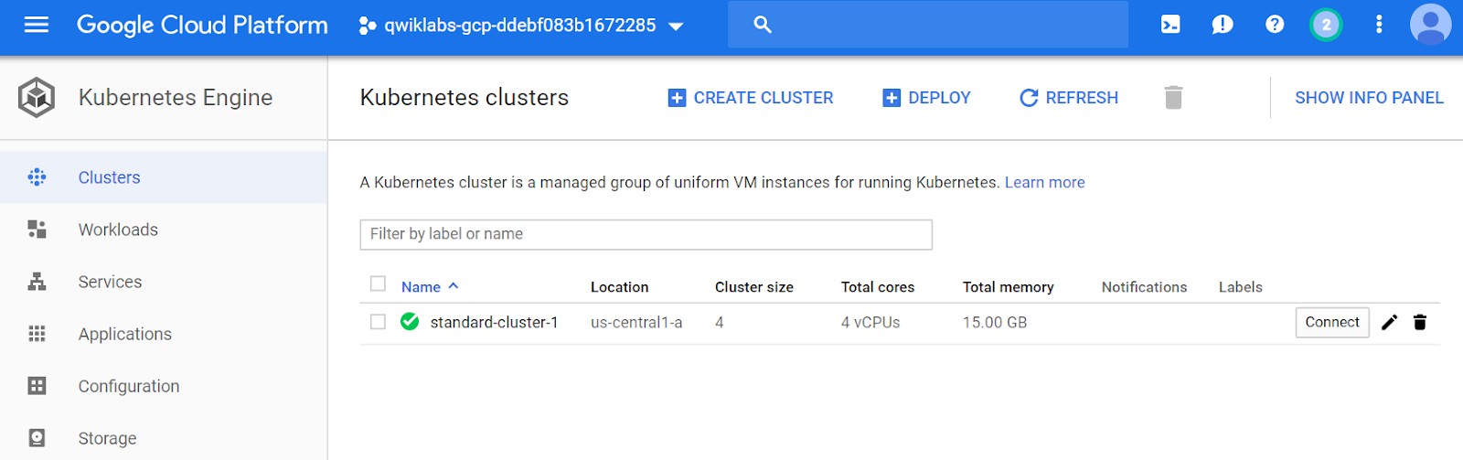Select Clusters in the sidebar

tap(164, 177)
